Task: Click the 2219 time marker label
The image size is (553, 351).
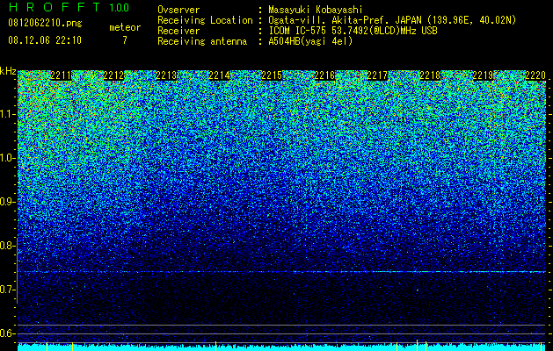Action: (x=483, y=75)
